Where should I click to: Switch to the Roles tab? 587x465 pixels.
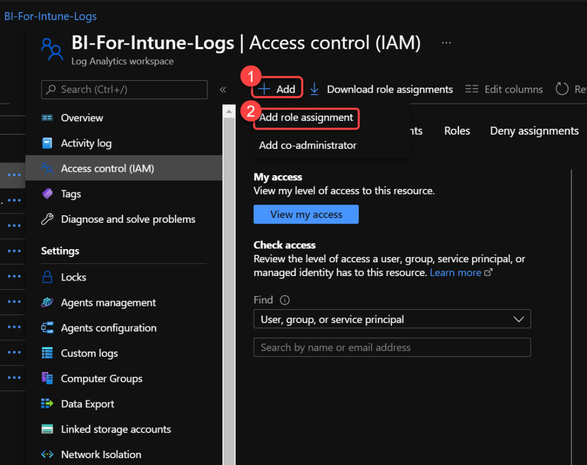(457, 131)
